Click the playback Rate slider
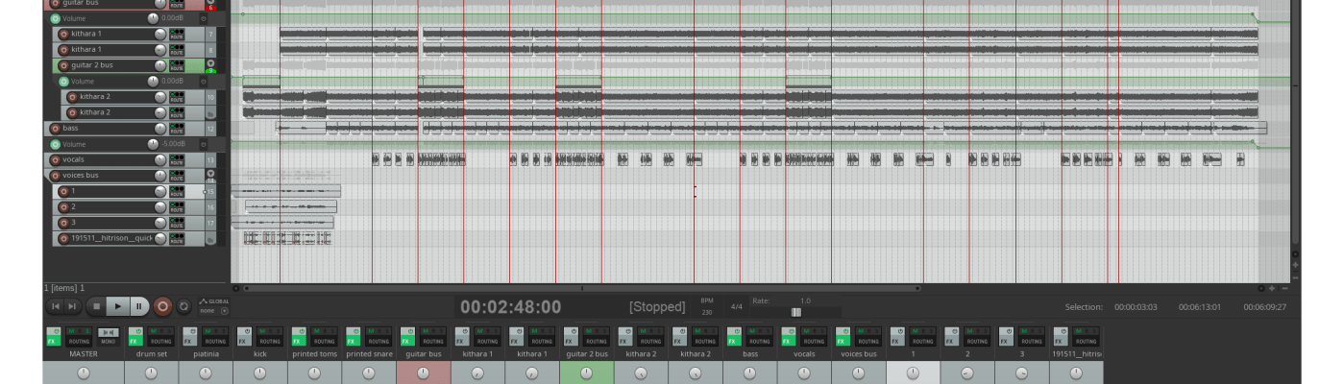Image resolution: width=1344 pixels, height=384 pixels. pyautogui.click(x=796, y=312)
